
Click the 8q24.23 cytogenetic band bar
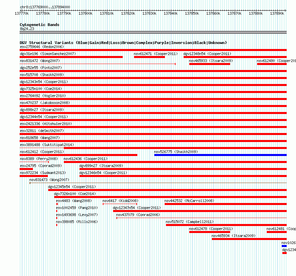click(153, 32)
